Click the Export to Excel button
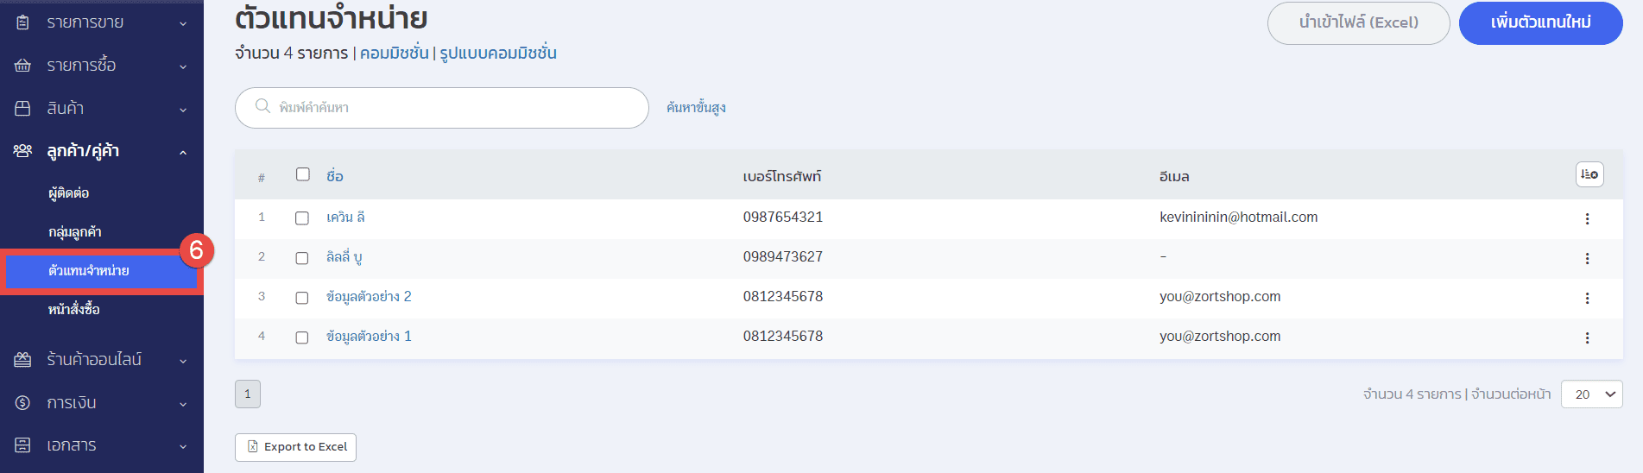Screen dimensions: 1643x473 [x=295, y=447]
